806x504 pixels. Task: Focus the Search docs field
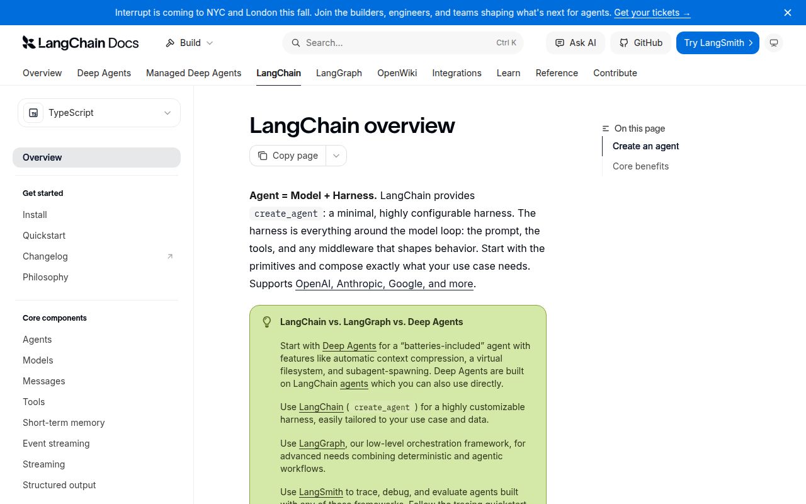coord(403,43)
